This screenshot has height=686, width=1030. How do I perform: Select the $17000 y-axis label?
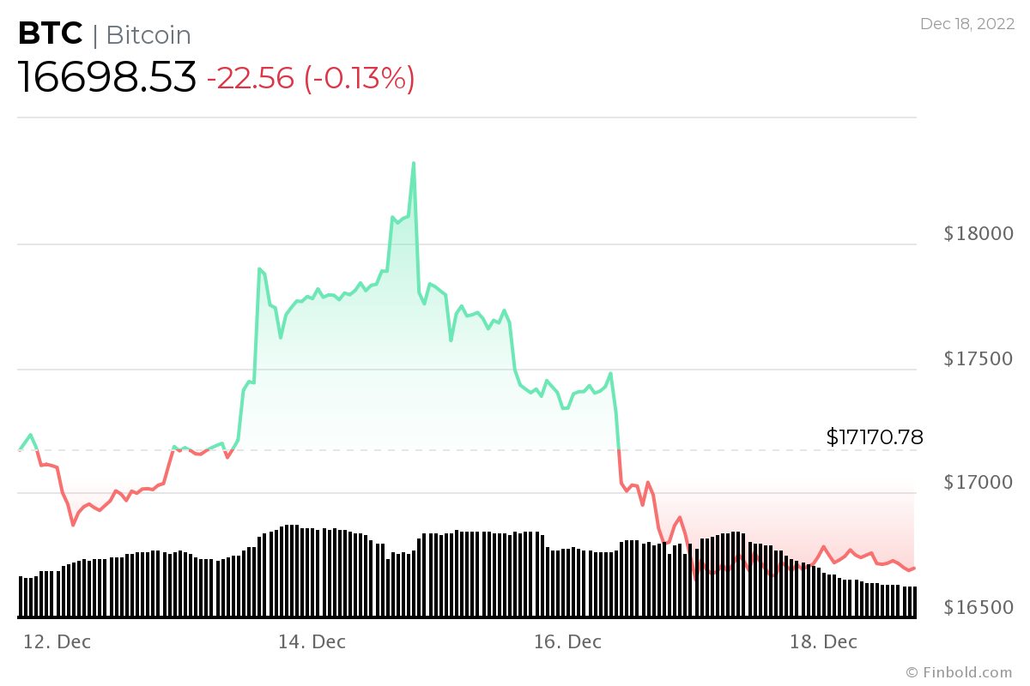click(978, 483)
